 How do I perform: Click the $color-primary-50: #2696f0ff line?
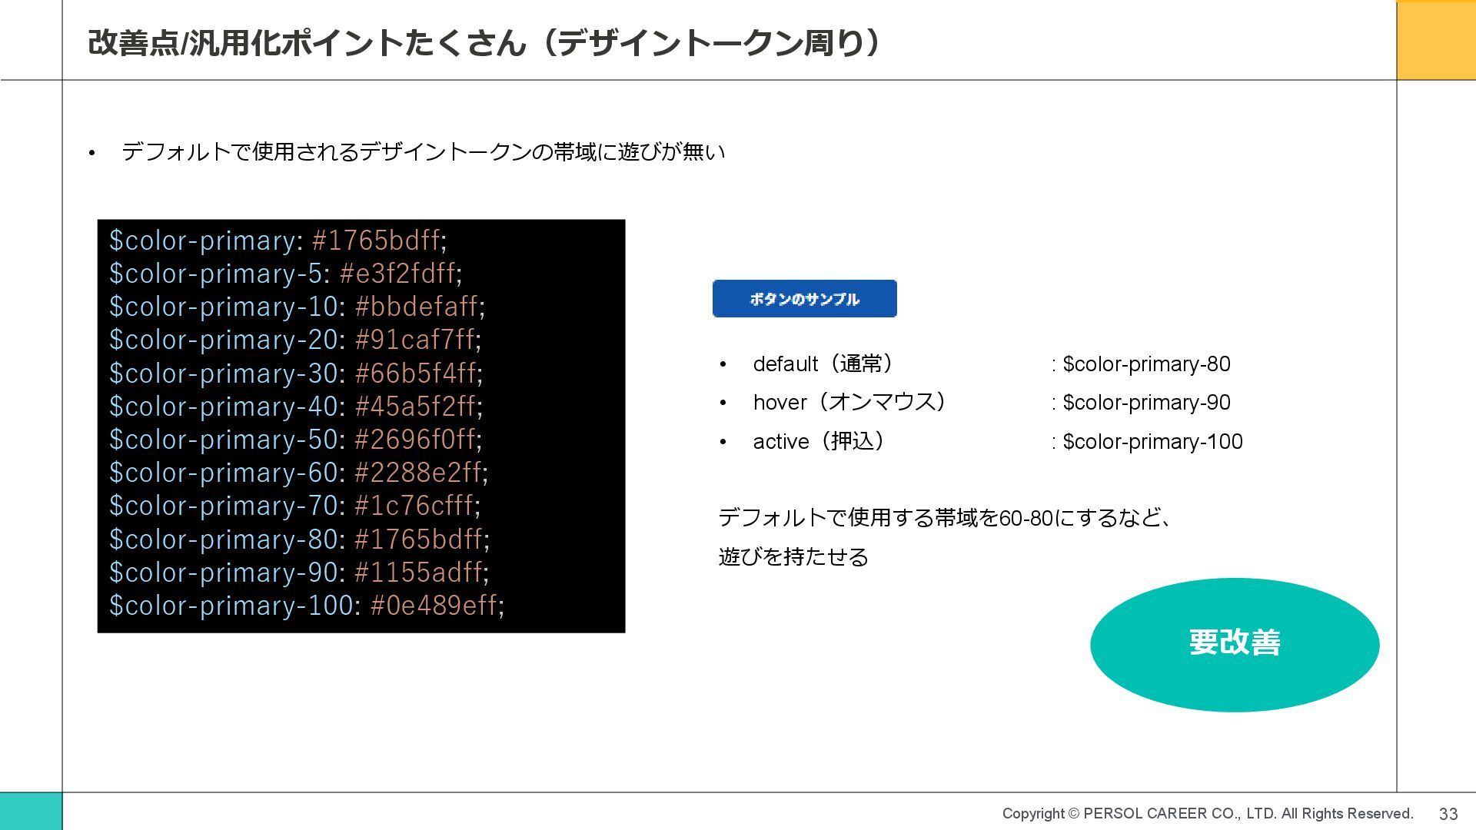point(295,440)
